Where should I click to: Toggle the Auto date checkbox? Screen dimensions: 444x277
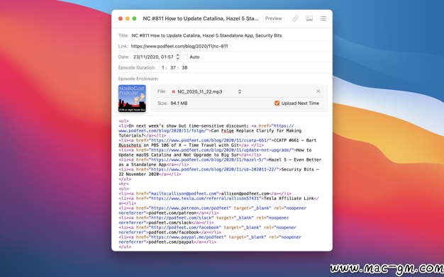(x=185, y=57)
